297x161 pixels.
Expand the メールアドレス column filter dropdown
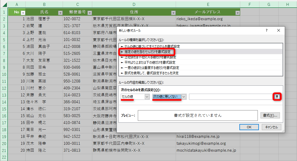(x=237, y=12)
